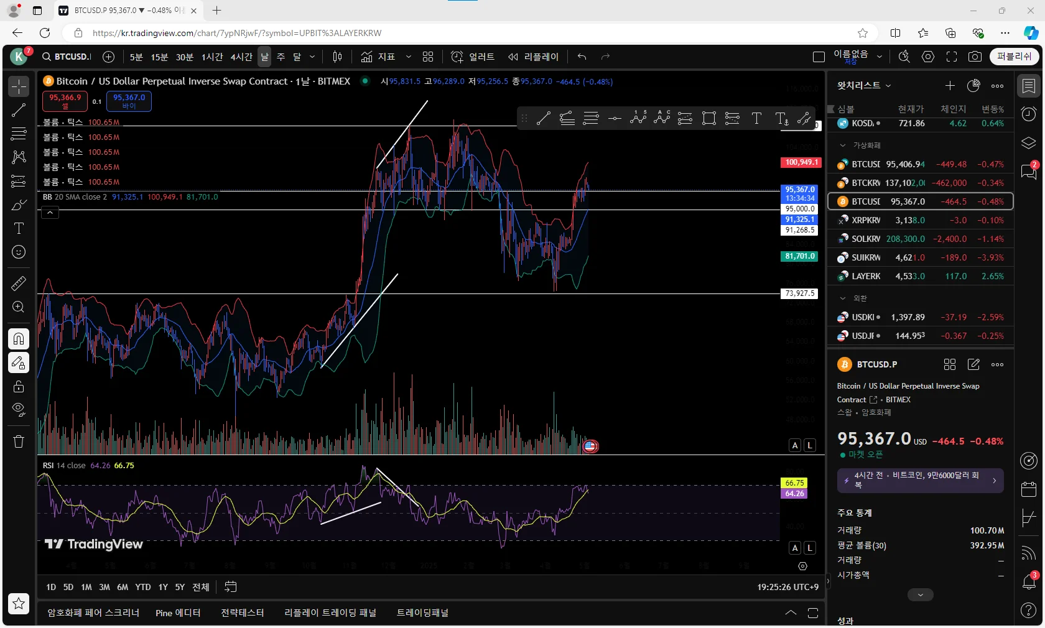
Task: Open the quick search lightning icon
Action: [904, 57]
